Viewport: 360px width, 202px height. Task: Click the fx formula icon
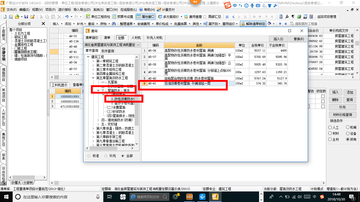[287, 17]
